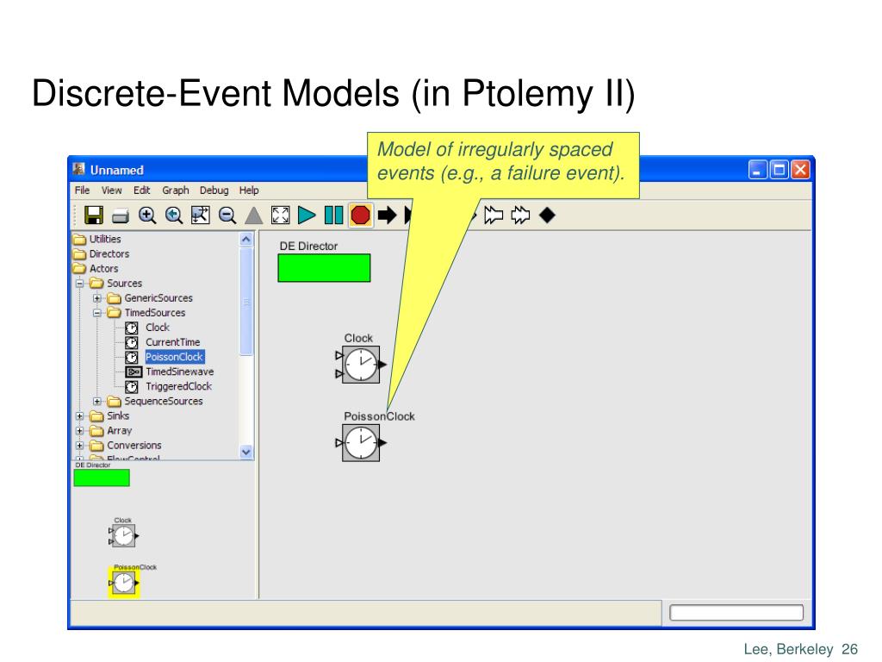Select the Clock icon in TimedSources tree
The height and width of the screenshot is (662, 882).
tap(132, 328)
